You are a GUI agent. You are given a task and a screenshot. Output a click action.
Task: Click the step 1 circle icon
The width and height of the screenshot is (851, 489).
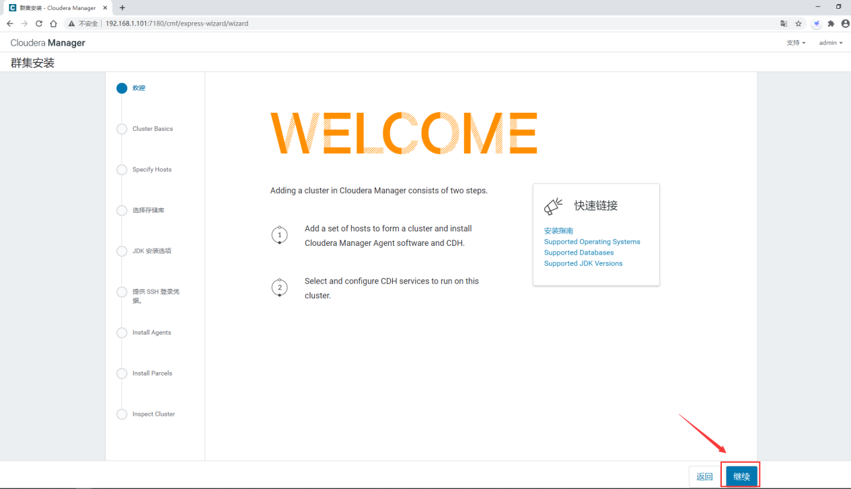pyautogui.click(x=279, y=235)
